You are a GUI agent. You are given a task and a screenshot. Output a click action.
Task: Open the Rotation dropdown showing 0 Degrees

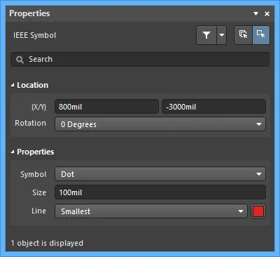coord(160,124)
